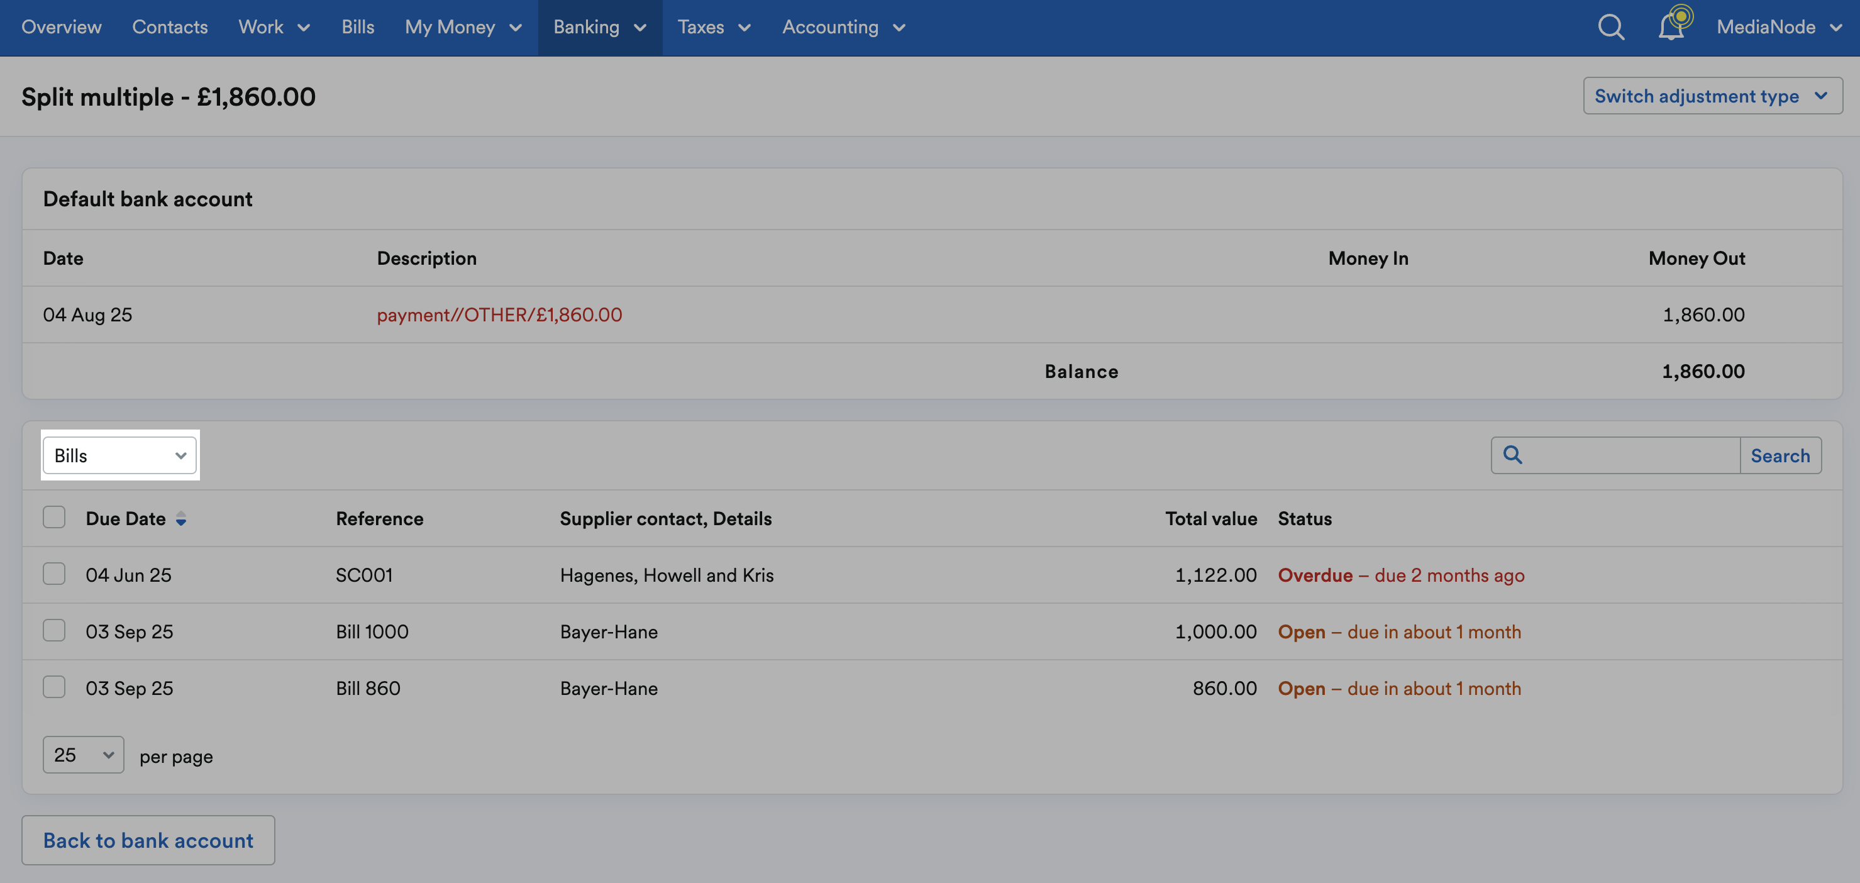1860x883 pixels.
Task: Click the Reference column header
Action: tap(379, 518)
